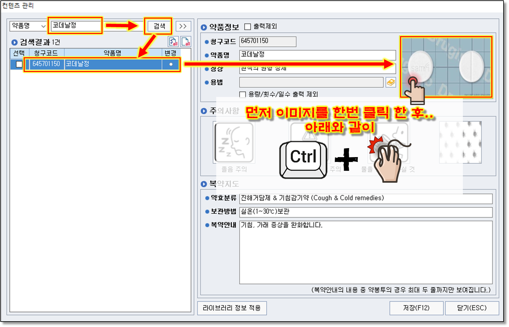This screenshot has height=327, width=509.
Task: Close the dialog with 닫기(ESC)
Action: coord(472,308)
